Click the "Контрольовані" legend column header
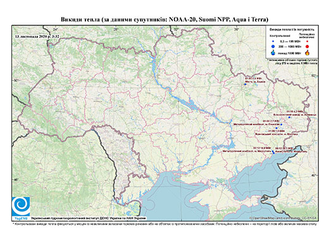This screenshot has height=233, width=329. (280, 35)
